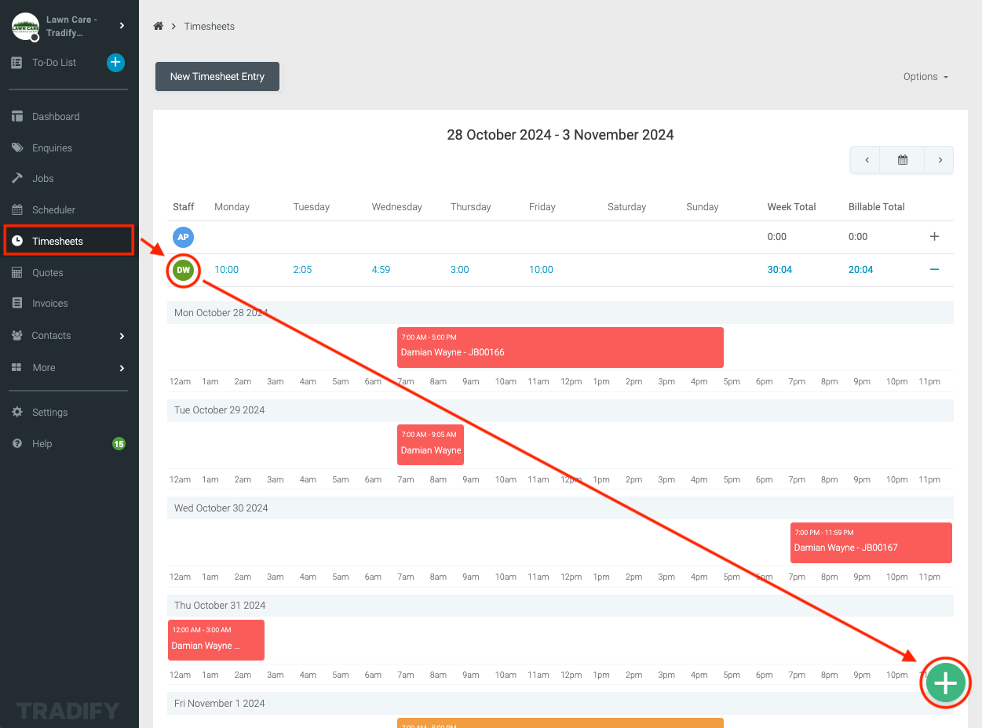Click the home breadcrumb icon
Screen dimensions: 982x728
click(x=157, y=26)
